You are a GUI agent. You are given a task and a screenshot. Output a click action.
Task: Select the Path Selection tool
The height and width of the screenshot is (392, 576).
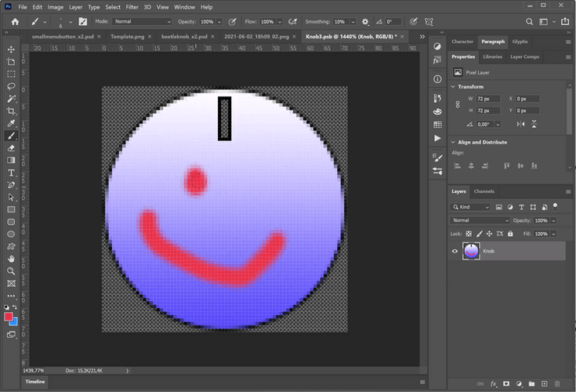point(11,198)
